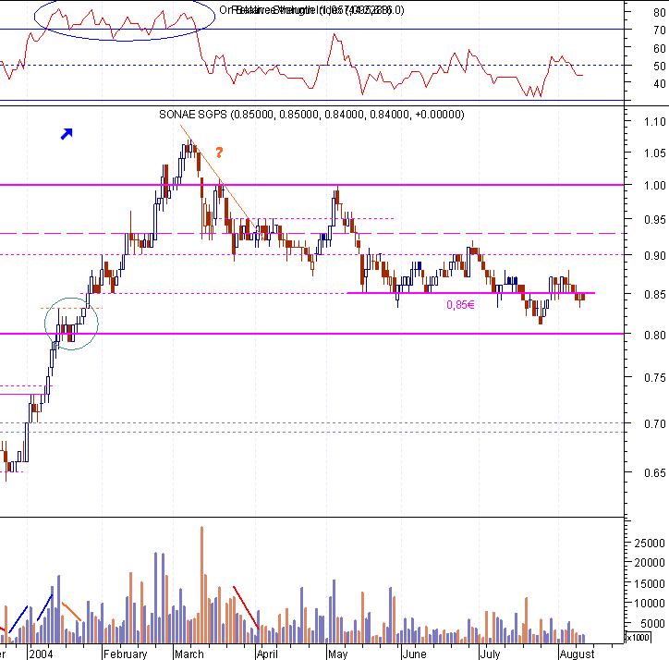Viewport: 669px width, 660px height.
Task: Click the June label on the date axis
Action: coord(414,654)
